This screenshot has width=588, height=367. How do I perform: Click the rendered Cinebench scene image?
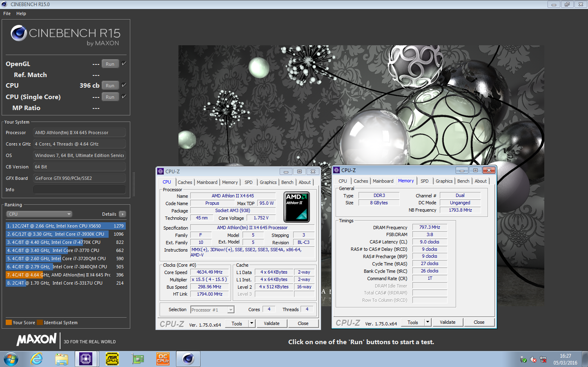coord(361,175)
